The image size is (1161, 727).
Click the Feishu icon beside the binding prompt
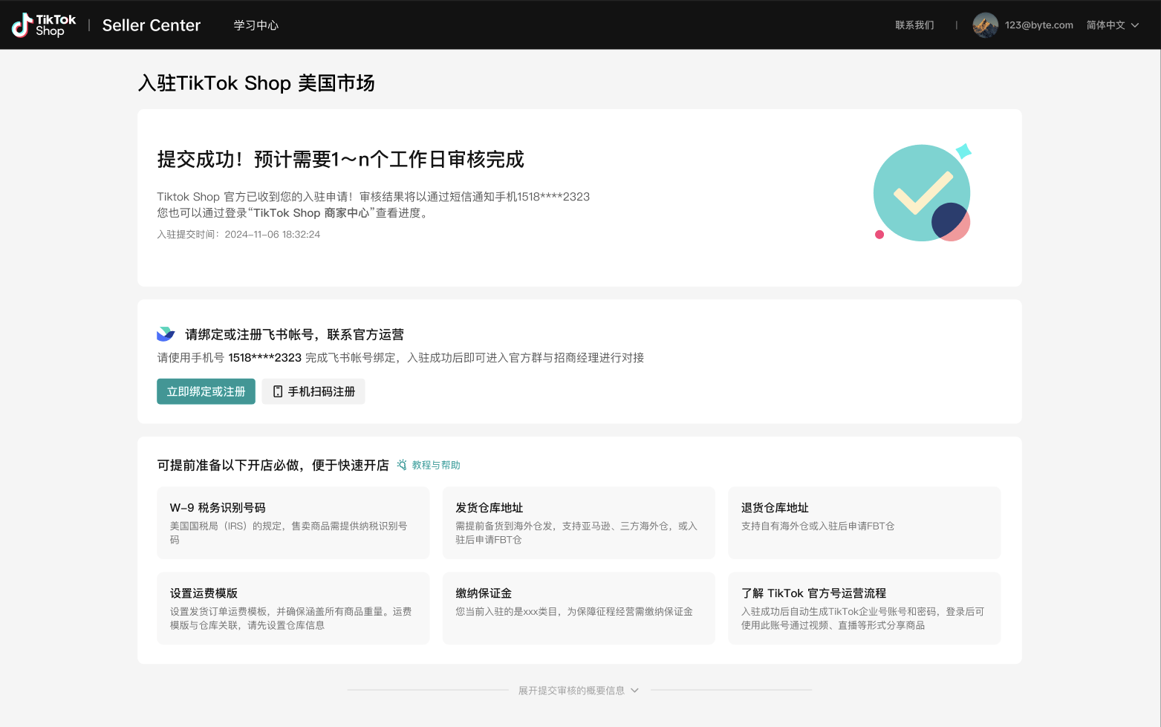pyautogui.click(x=166, y=333)
